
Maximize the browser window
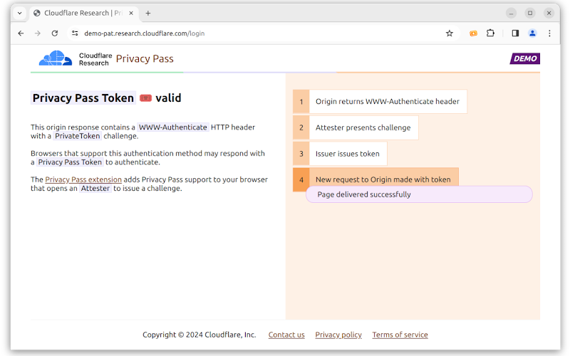(530, 13)
